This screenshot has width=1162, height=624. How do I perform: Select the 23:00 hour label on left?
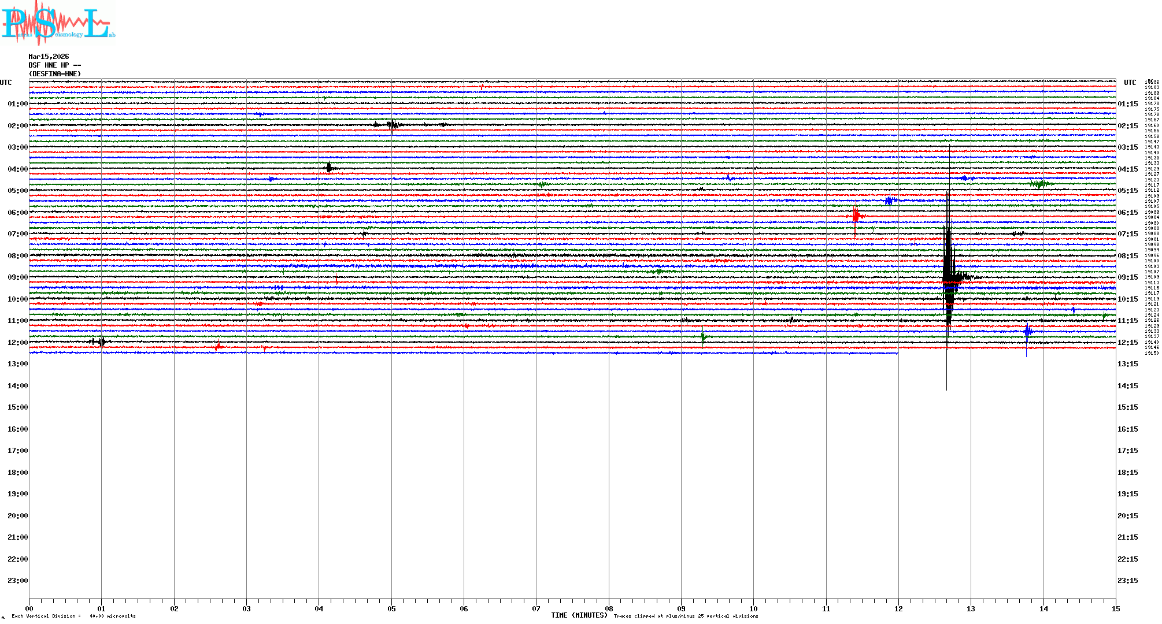(17, 581)
